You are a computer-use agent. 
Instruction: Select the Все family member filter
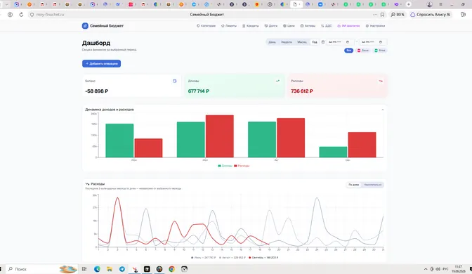(x=348, y=51)
